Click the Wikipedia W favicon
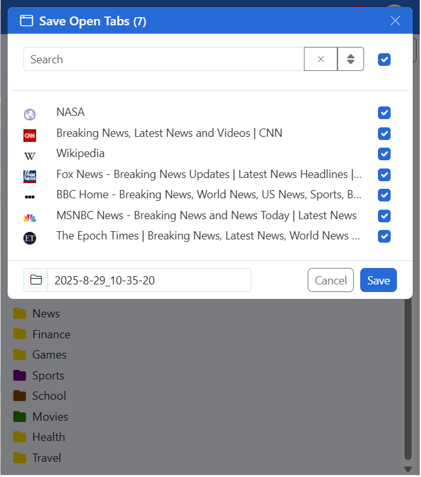Screen dimensions: 421x477 pyautogui.click(x=30, y=156)
